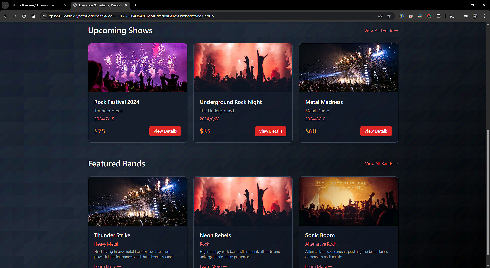The width and height of the screenshot is (490, 268).
Task: Click the address bar URL
Action: (131, 16)
